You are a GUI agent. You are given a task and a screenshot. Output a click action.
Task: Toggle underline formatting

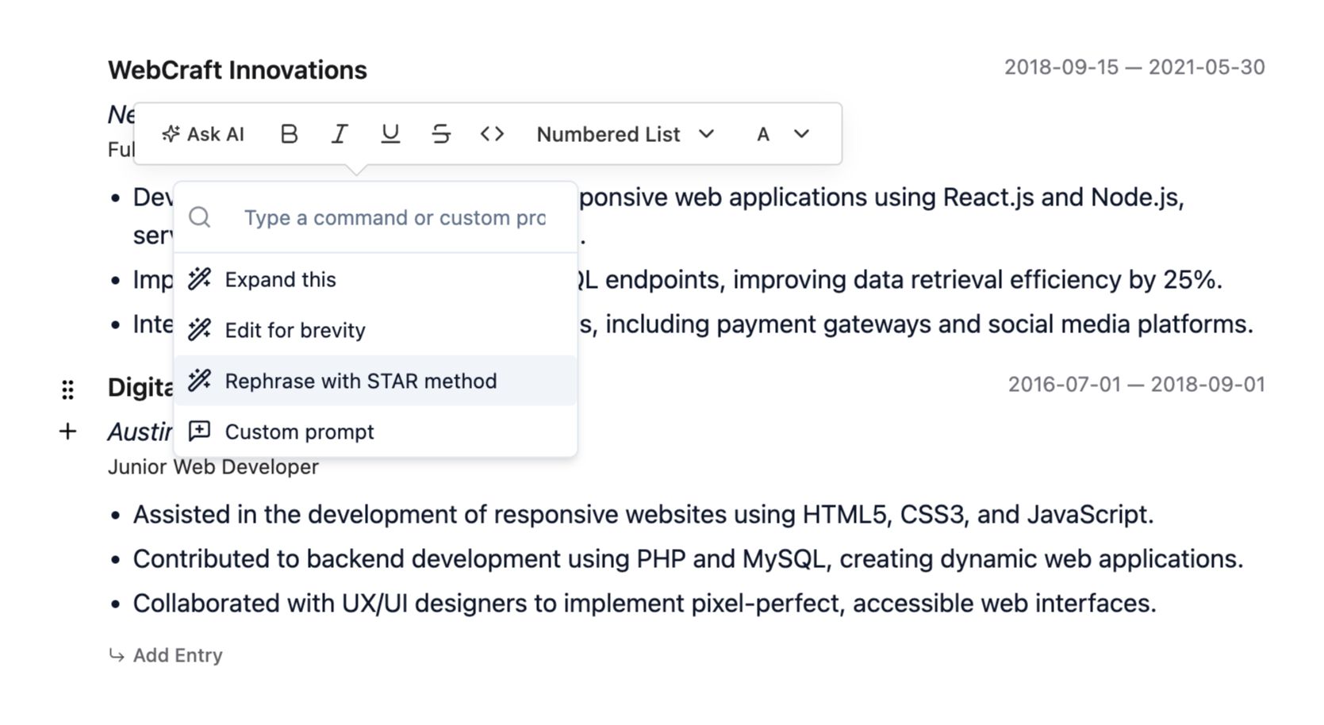(x=390, y=134)
